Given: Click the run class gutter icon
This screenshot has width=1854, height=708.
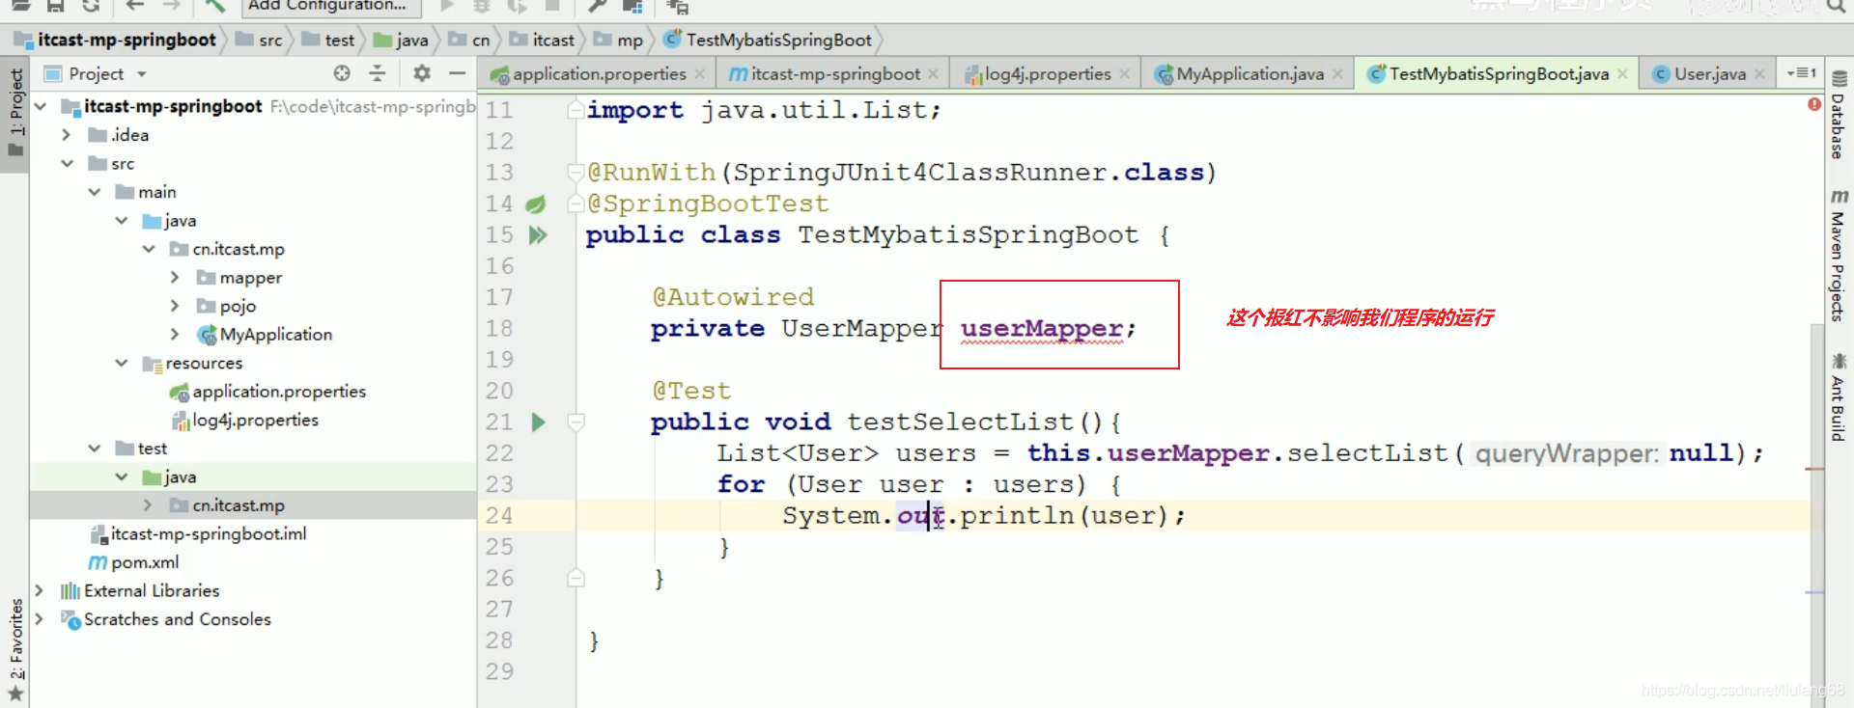Looking at the screenshot, I should [538, 234].
